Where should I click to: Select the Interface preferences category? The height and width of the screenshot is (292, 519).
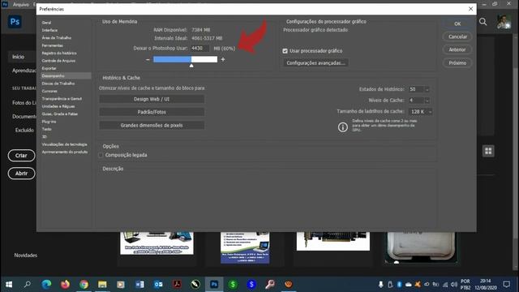[x=49, y=30]
